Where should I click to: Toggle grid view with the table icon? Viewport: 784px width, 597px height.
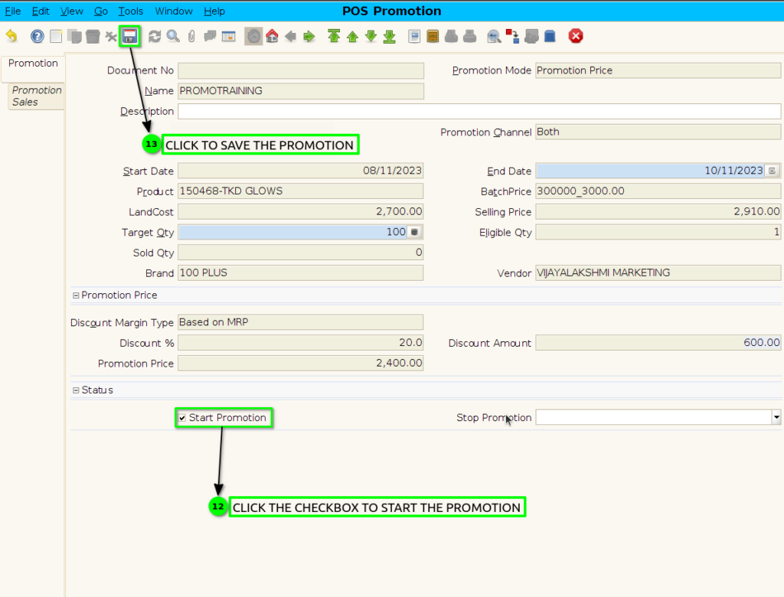[228, 36]
